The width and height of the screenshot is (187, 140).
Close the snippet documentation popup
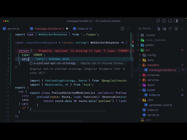point(124,69)
